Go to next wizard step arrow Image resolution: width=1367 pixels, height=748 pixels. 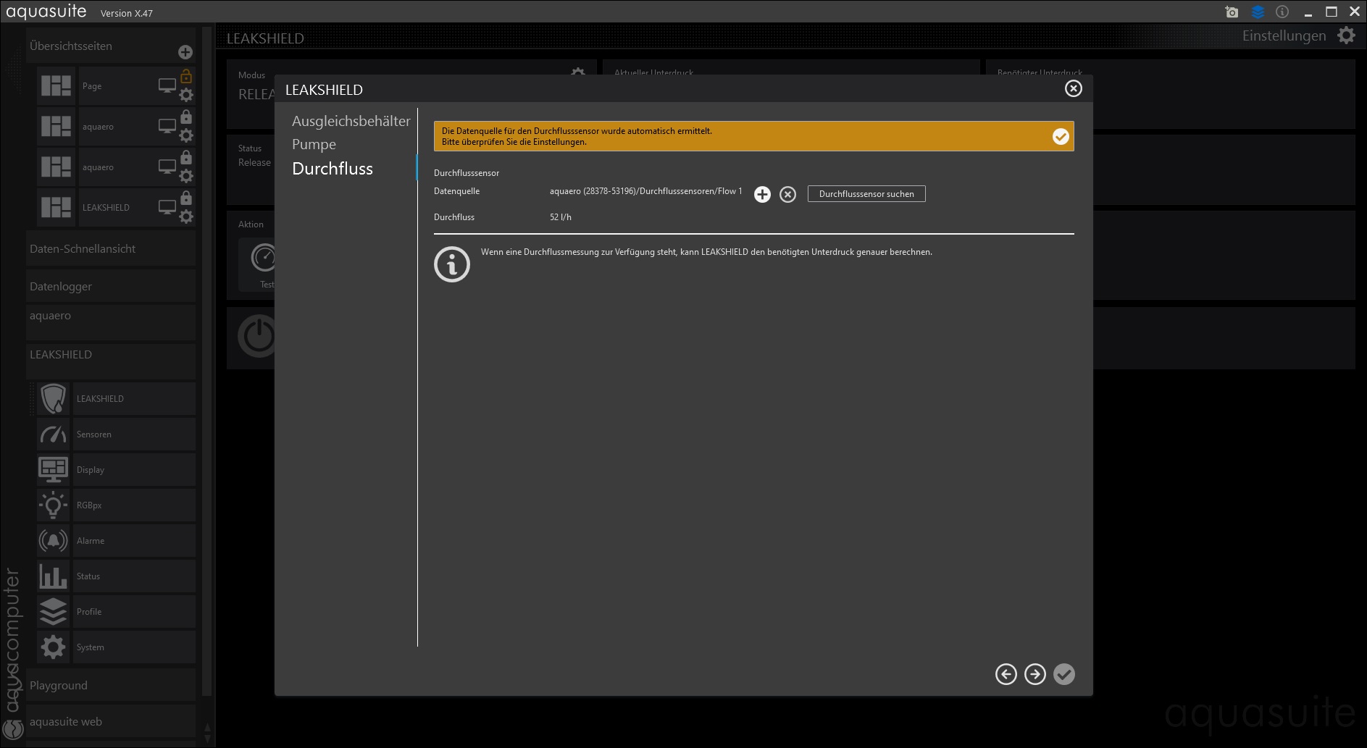click(1034, 674)
